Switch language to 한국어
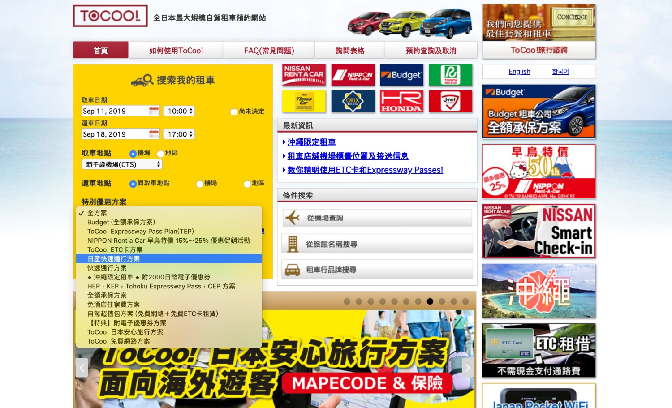Image resolution: width=672 pixels, height=408 pixels. (560, 72)
